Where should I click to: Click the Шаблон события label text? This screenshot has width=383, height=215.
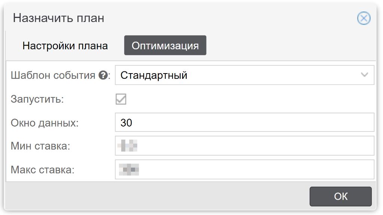tap(53, 75)
